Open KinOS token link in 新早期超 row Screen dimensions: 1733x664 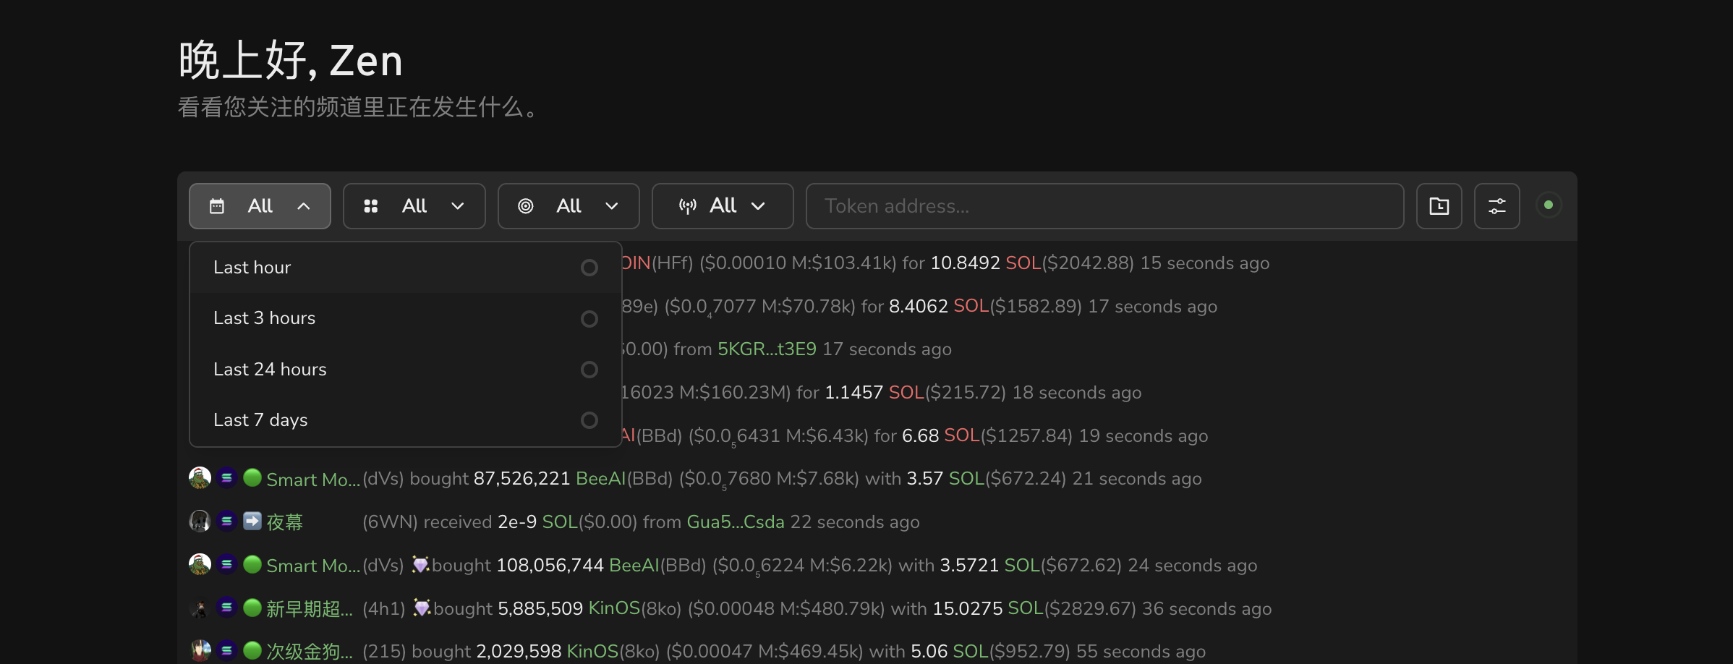click(614, 608)
